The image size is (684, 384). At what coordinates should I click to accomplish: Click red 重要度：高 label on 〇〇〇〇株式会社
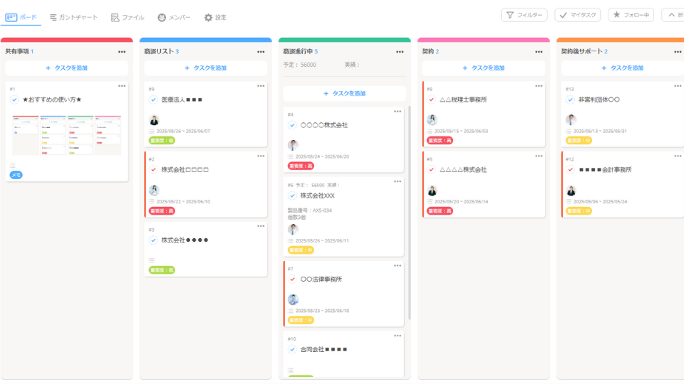click(x=301, y=166)
